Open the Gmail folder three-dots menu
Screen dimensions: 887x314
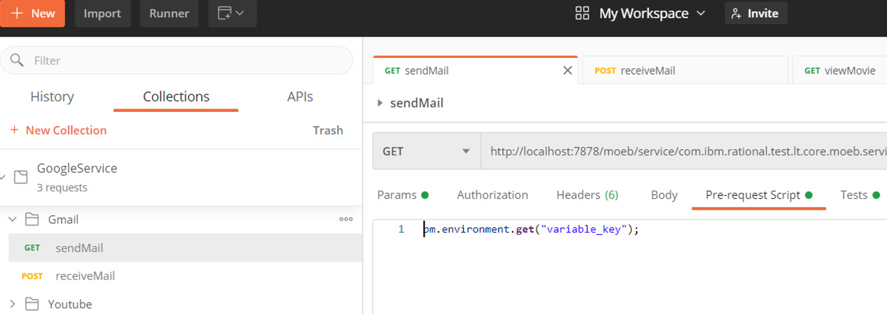click(x=346, y=219)
